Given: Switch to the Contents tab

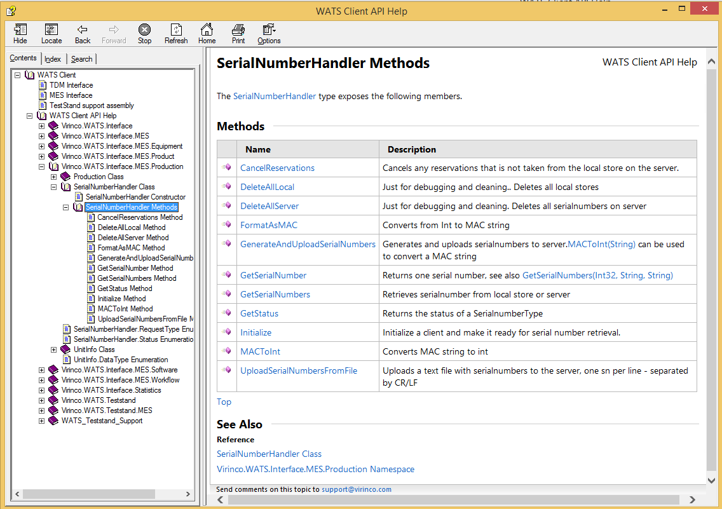Looking at the screenshot, I should [23, 58].
